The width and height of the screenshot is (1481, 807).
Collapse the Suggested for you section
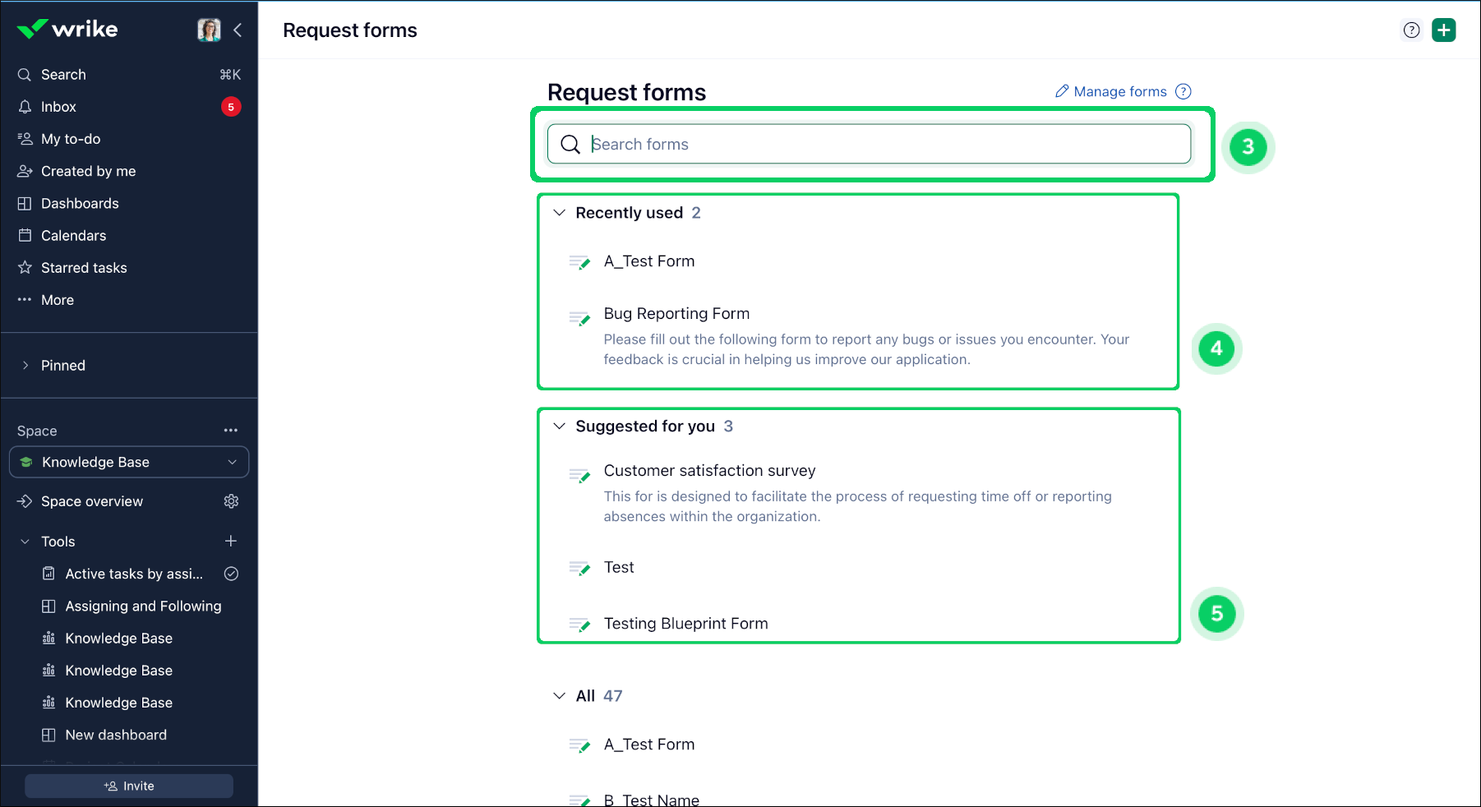tap(559, 426)
